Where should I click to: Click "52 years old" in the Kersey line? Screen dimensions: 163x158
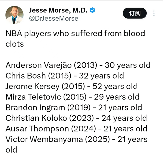[115, 86]
